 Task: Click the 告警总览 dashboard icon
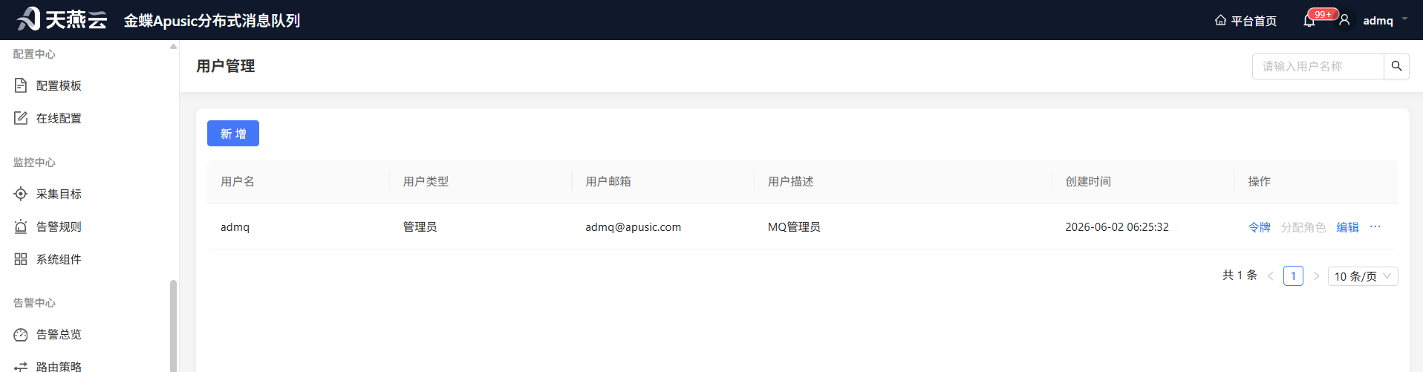pyautogui.click(x=21, y=334)
